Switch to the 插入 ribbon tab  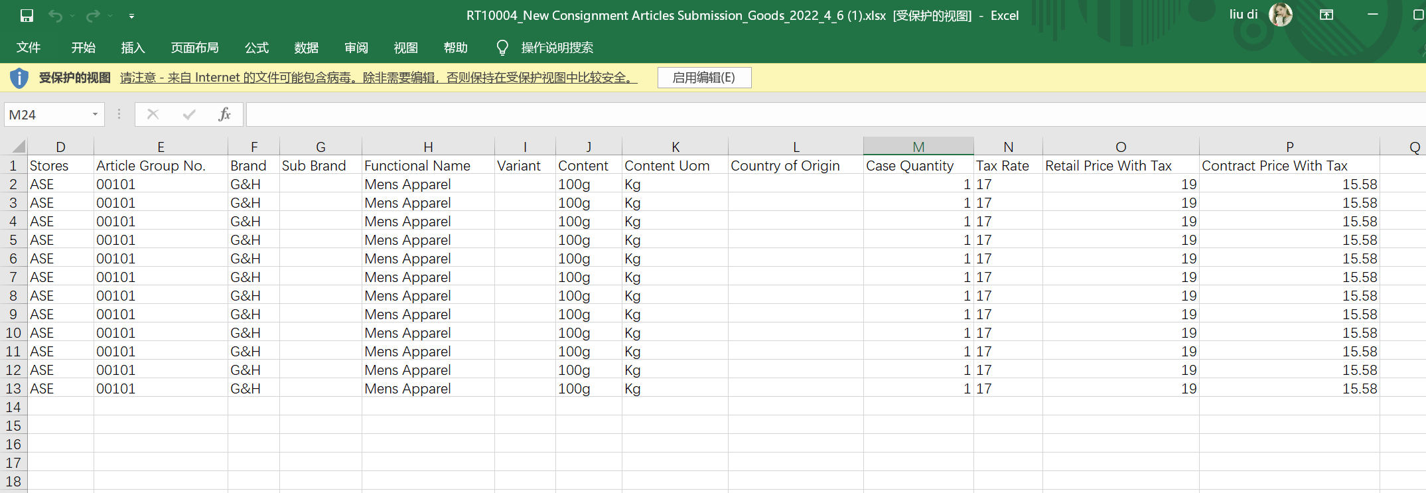pos(133,48)
